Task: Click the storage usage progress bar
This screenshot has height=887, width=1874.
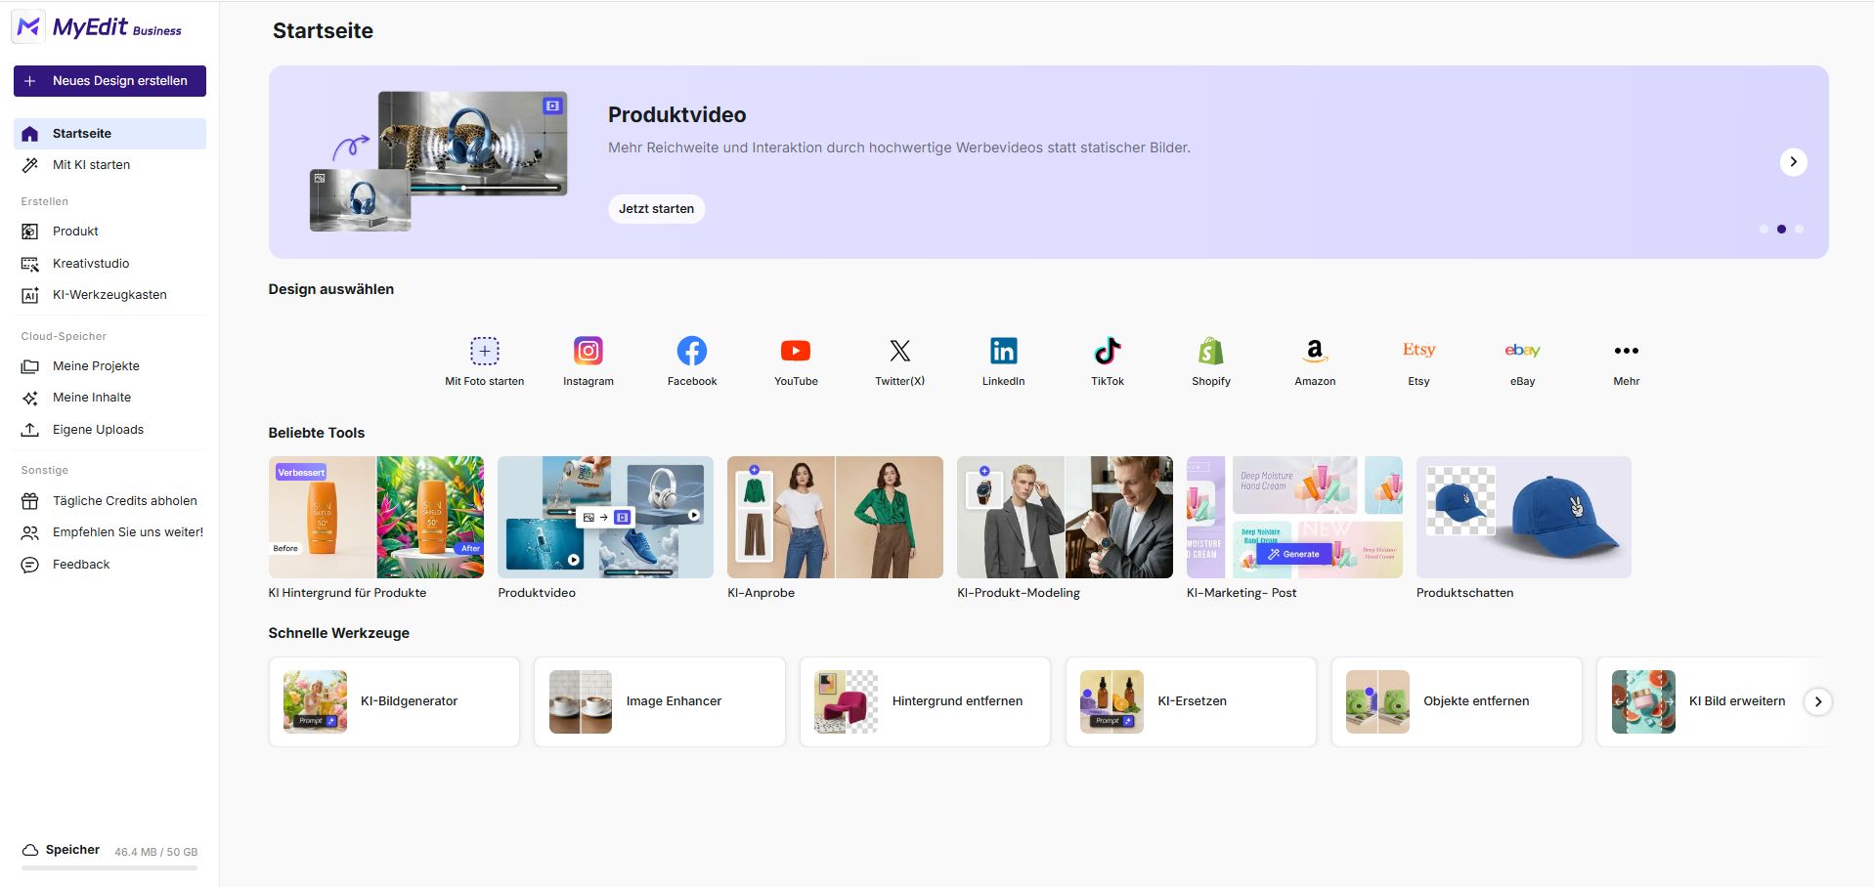Action: [109, 867]
